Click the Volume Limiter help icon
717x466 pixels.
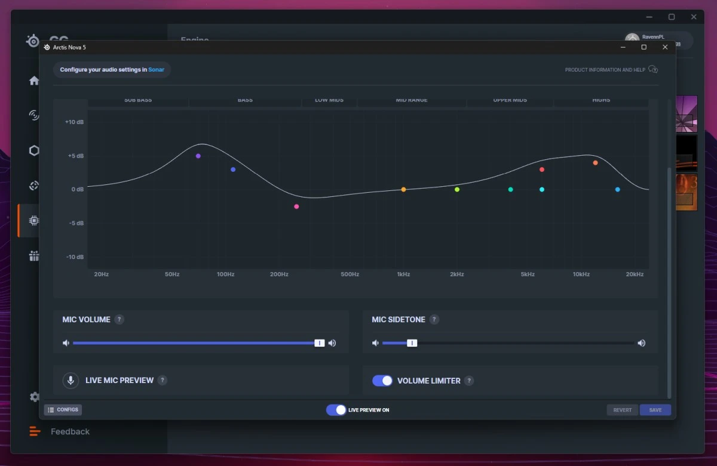click(469, 381)
